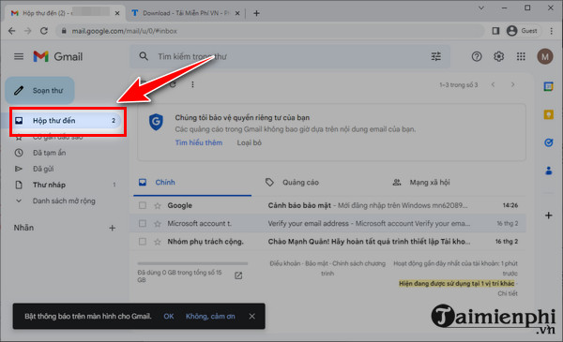Open Google Tasks side panel icon
Viewport: 563px width, 342px height.
[548, 142]
